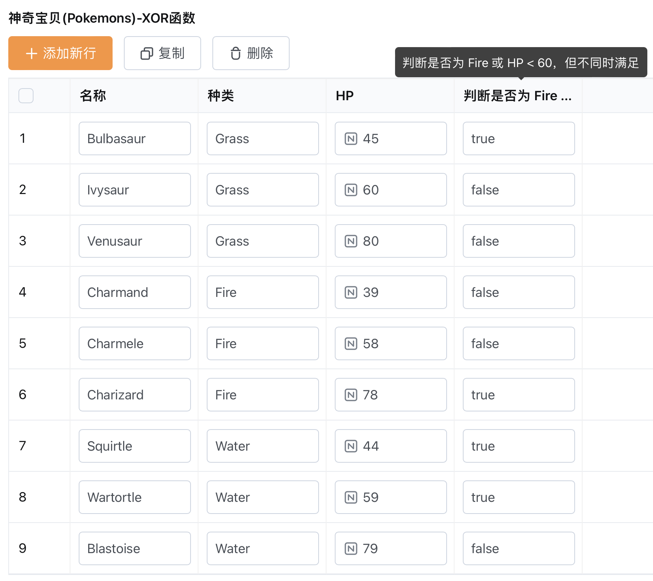Screen dimensions: 653x581
Task: Click the Grass type field for Bulbasaur
Action: coord(263,139)
